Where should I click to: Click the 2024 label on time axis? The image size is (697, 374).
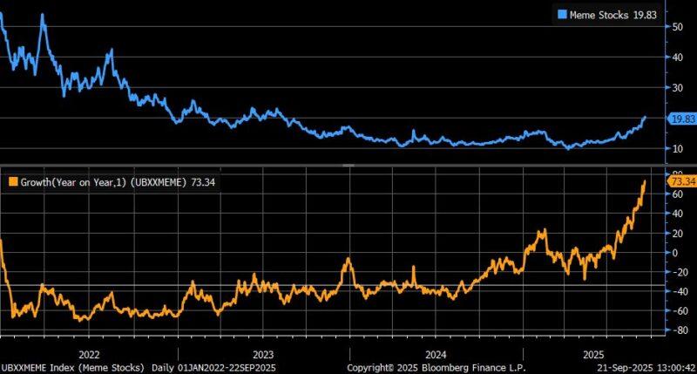pyautogui.click(x=435, y=353)
